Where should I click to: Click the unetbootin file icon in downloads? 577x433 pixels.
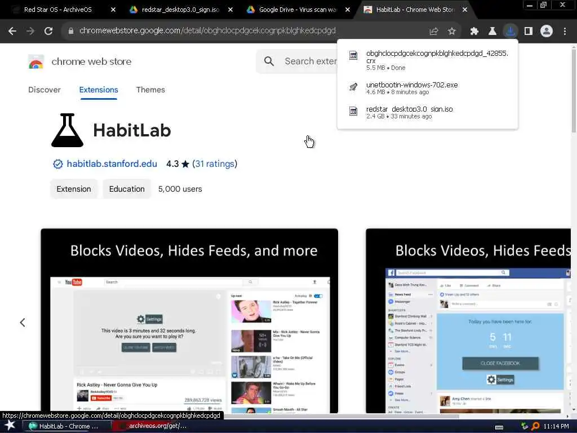point(353,87)
